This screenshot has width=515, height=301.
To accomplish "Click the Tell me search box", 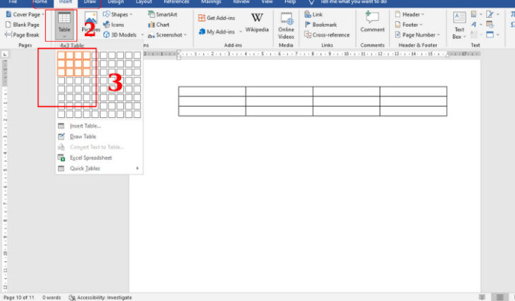I will coord(352,2).
